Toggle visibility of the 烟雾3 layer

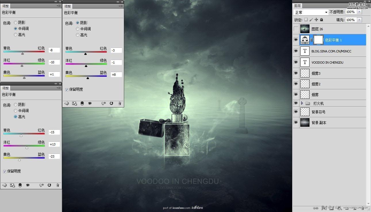[296, 73]
